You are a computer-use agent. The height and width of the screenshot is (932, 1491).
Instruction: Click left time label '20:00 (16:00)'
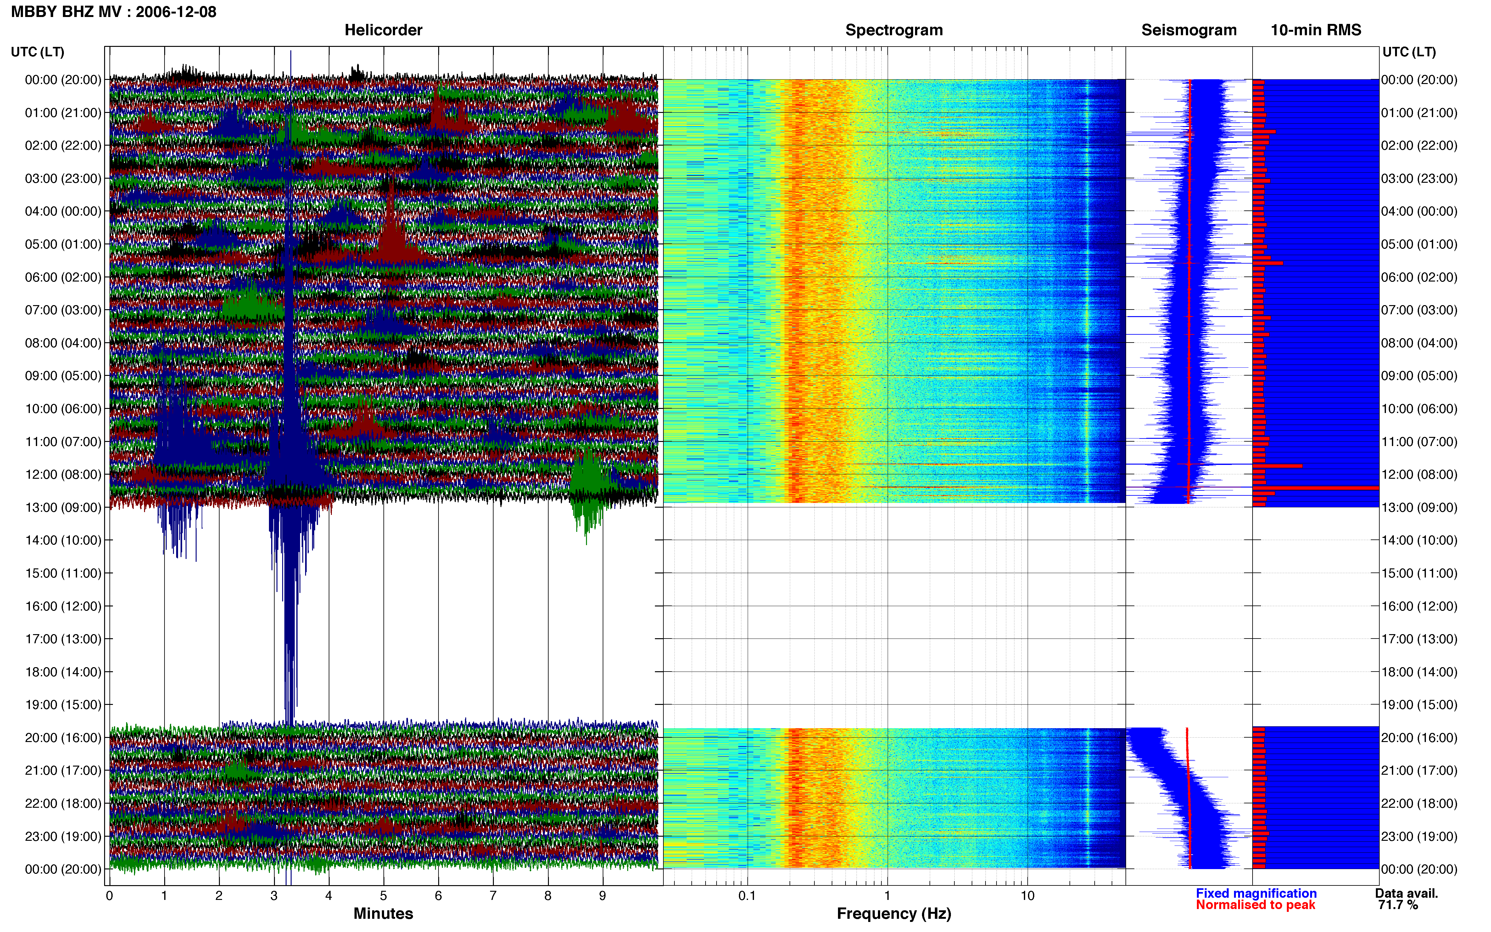63,738
